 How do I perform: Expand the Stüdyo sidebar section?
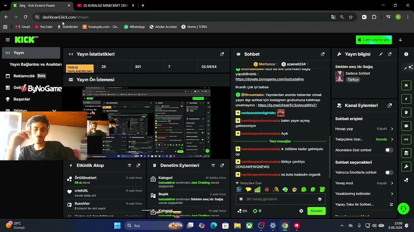point(54,111)
